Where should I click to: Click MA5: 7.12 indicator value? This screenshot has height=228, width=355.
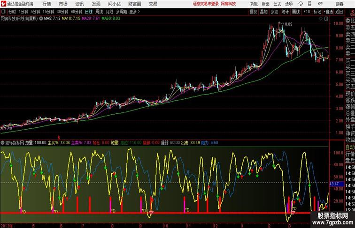point(52,19)
